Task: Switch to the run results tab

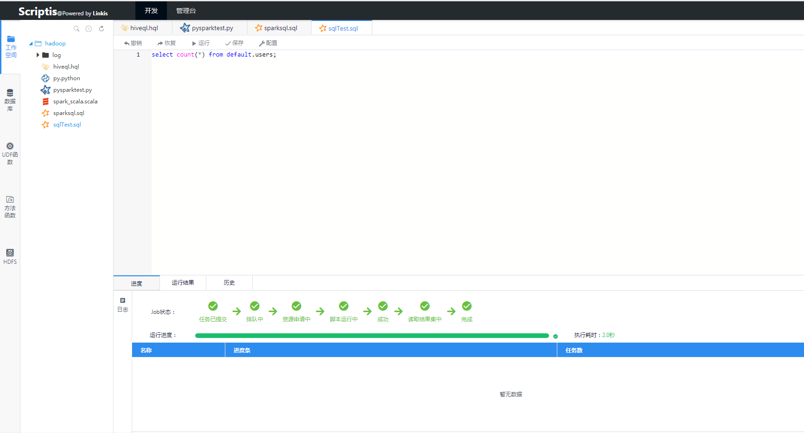Action: [x=183, y=283]
